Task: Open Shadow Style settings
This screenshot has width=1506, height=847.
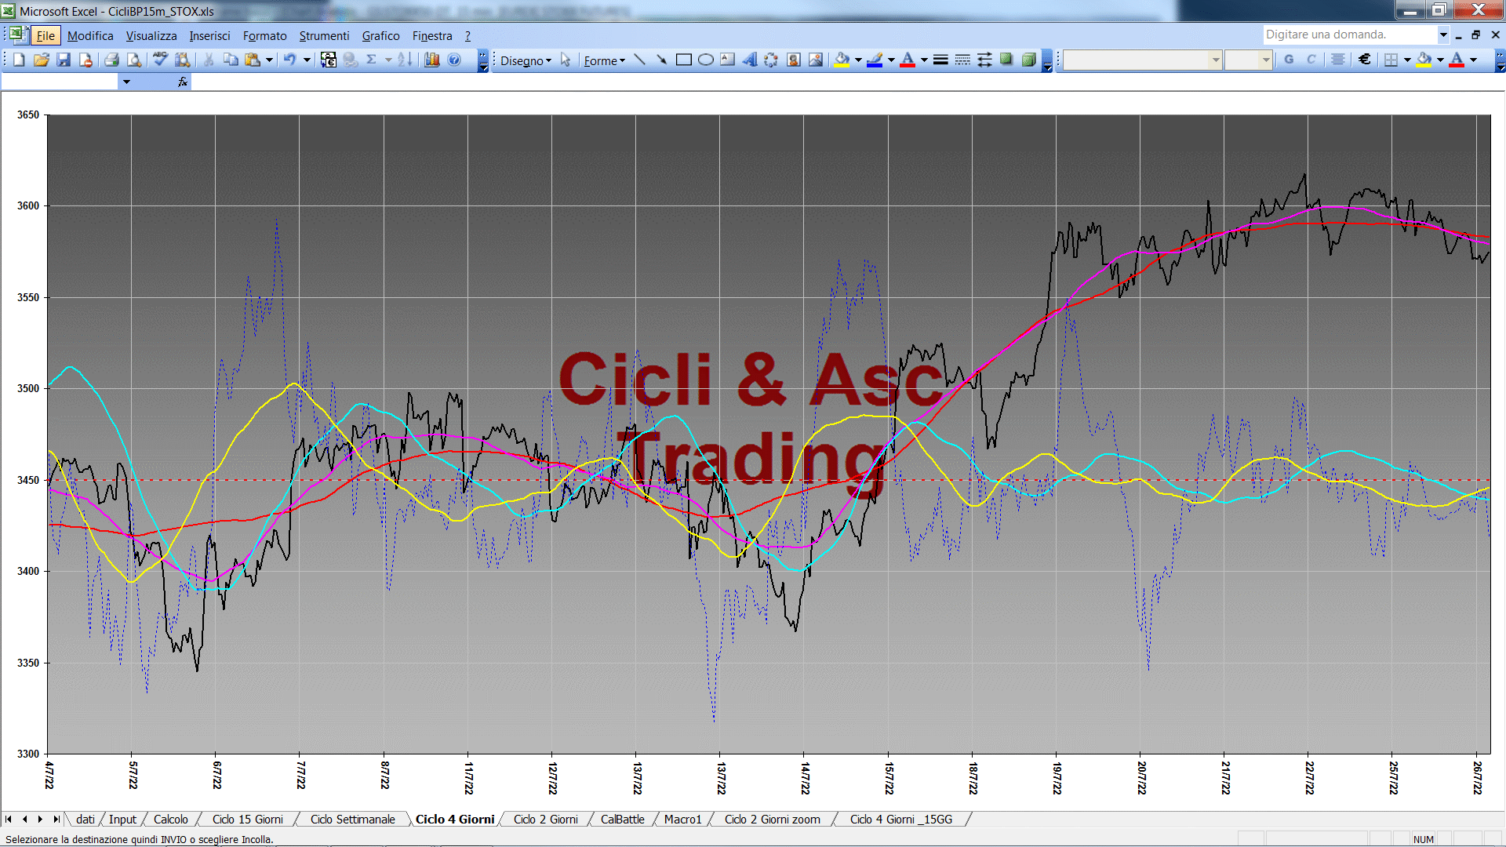Action: coord(1006,60)
